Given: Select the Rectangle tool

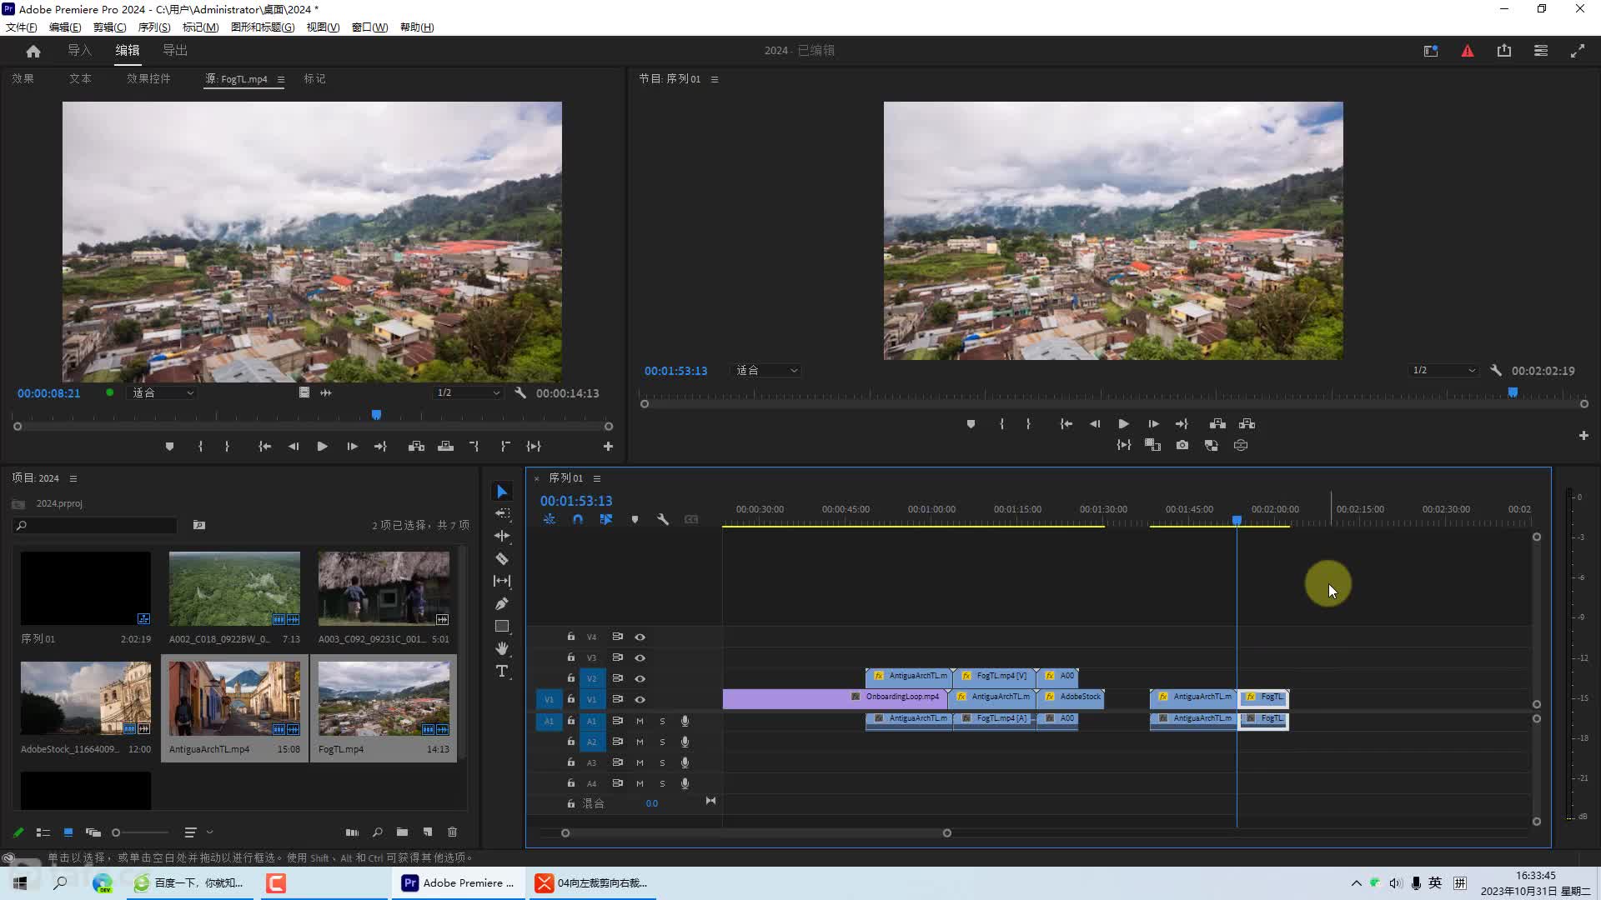Looking at the screenshot, I should [x=502, y=626].
